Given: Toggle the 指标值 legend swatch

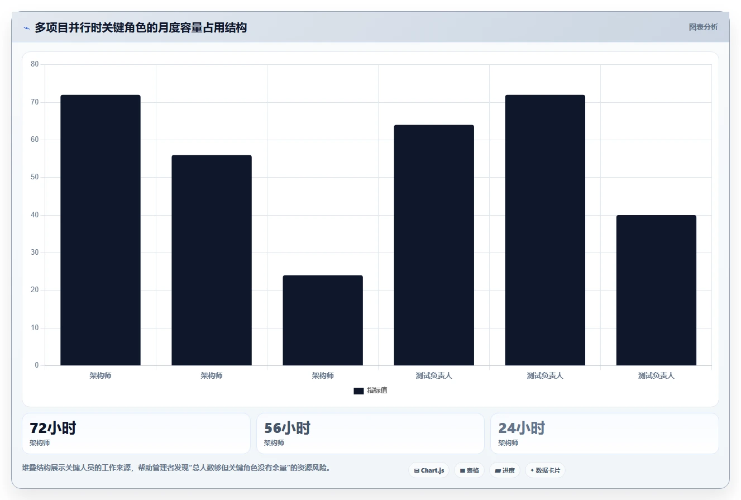Looking at the screenshot, I should click(x=358, y=391).
